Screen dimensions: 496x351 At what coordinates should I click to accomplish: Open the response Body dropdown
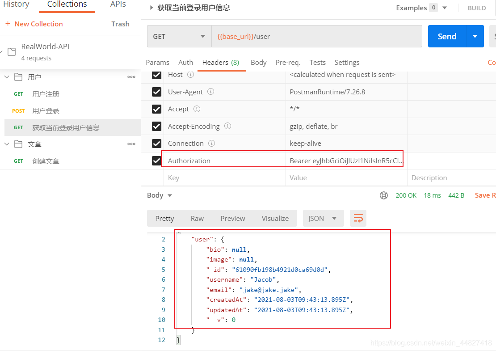tap(160, 195)
